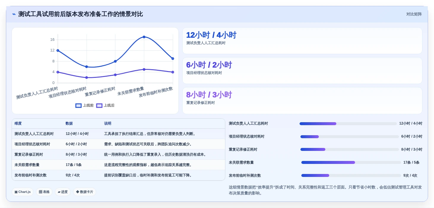Click table value 12小时 / 4小时
The image size is (434, 208).
pyautogui.click(x=77, y=134)
